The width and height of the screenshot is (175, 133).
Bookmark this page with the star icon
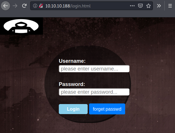click(x=148, y=6)
